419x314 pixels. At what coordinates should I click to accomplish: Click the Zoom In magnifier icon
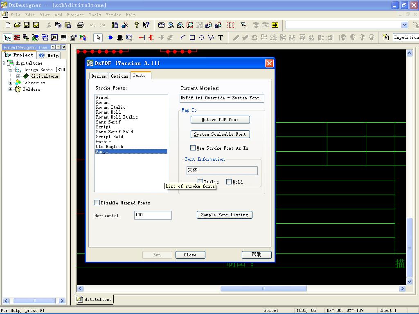pos(171,25)
